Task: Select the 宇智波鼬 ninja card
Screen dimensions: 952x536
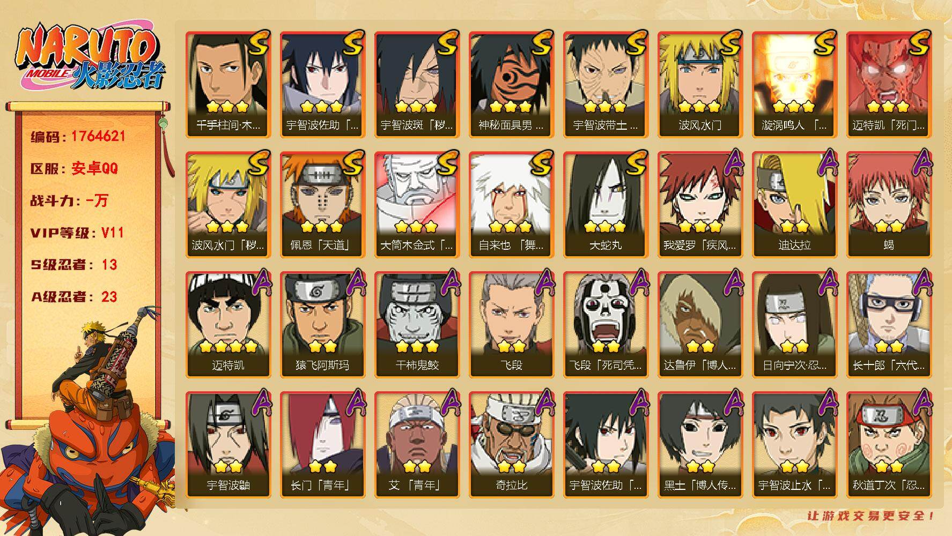Action: click(x=228, y=444)
